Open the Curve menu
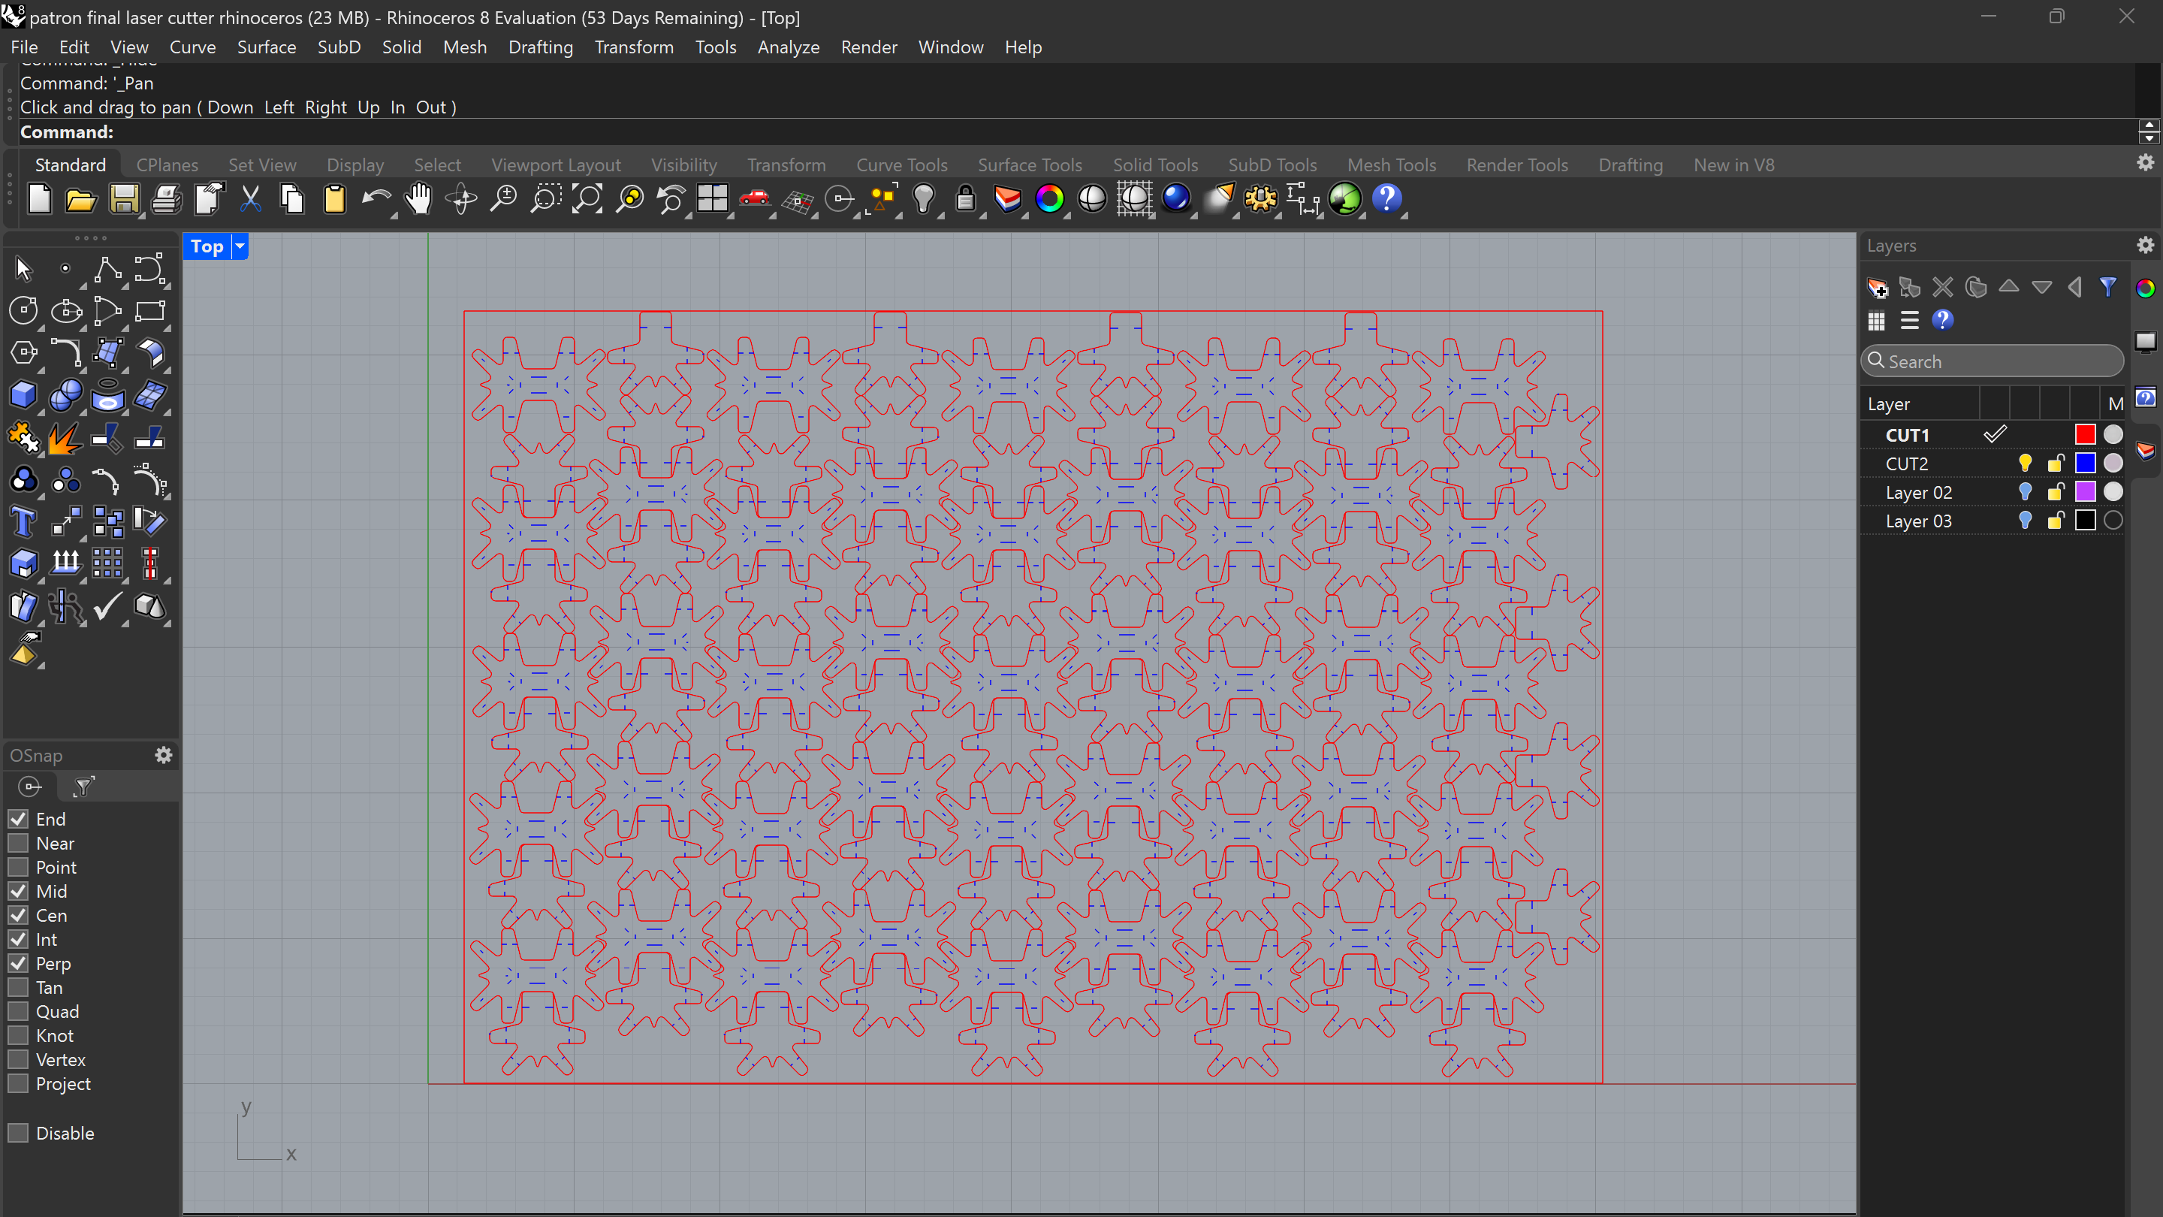The width and height of the screenshot is (2163, 1217). point(192,47)
